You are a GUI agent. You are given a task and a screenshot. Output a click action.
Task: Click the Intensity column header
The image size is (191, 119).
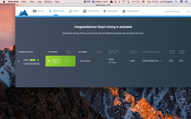[99, 52]
